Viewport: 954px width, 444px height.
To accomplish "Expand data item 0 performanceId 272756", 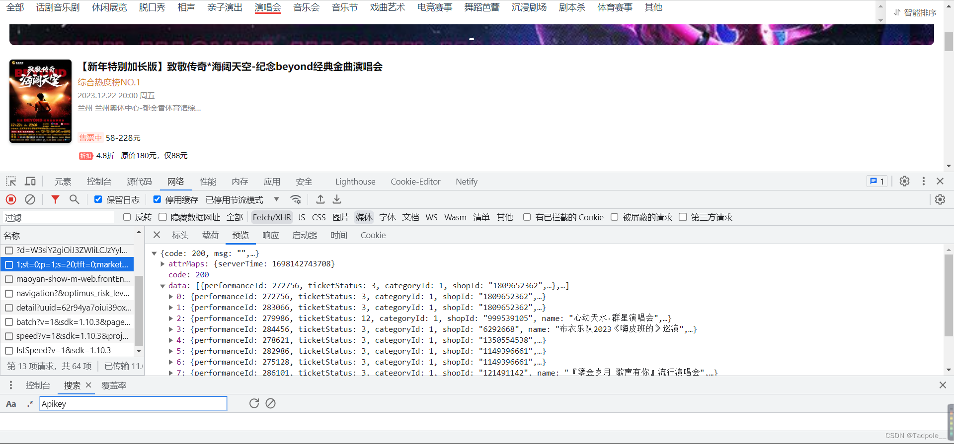I will click(x=170, y=297).
